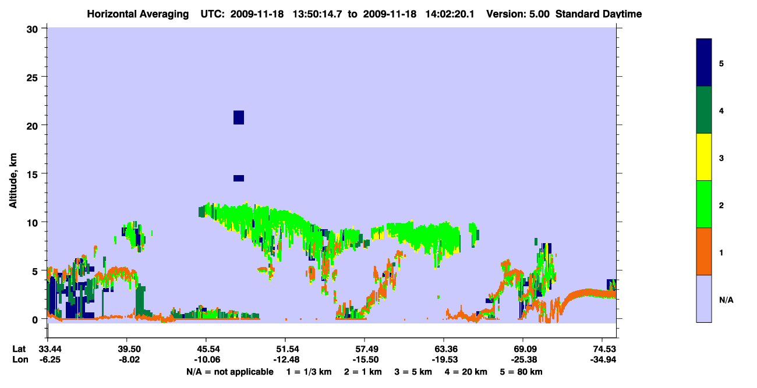Click the y-axis tick label 10
The width and height of the screenshot is (757, 388).
34,222
